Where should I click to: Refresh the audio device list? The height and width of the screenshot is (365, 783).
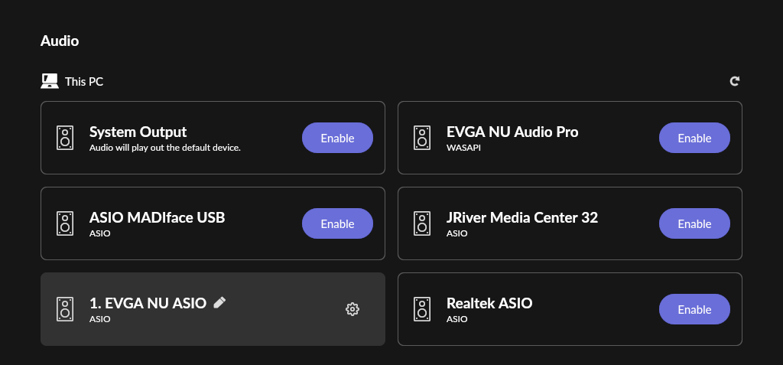[x=735, y=81]
